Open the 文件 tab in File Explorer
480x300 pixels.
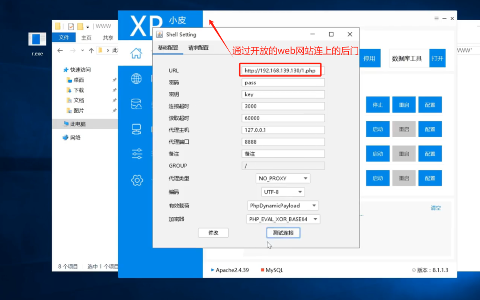coord(64,38)
